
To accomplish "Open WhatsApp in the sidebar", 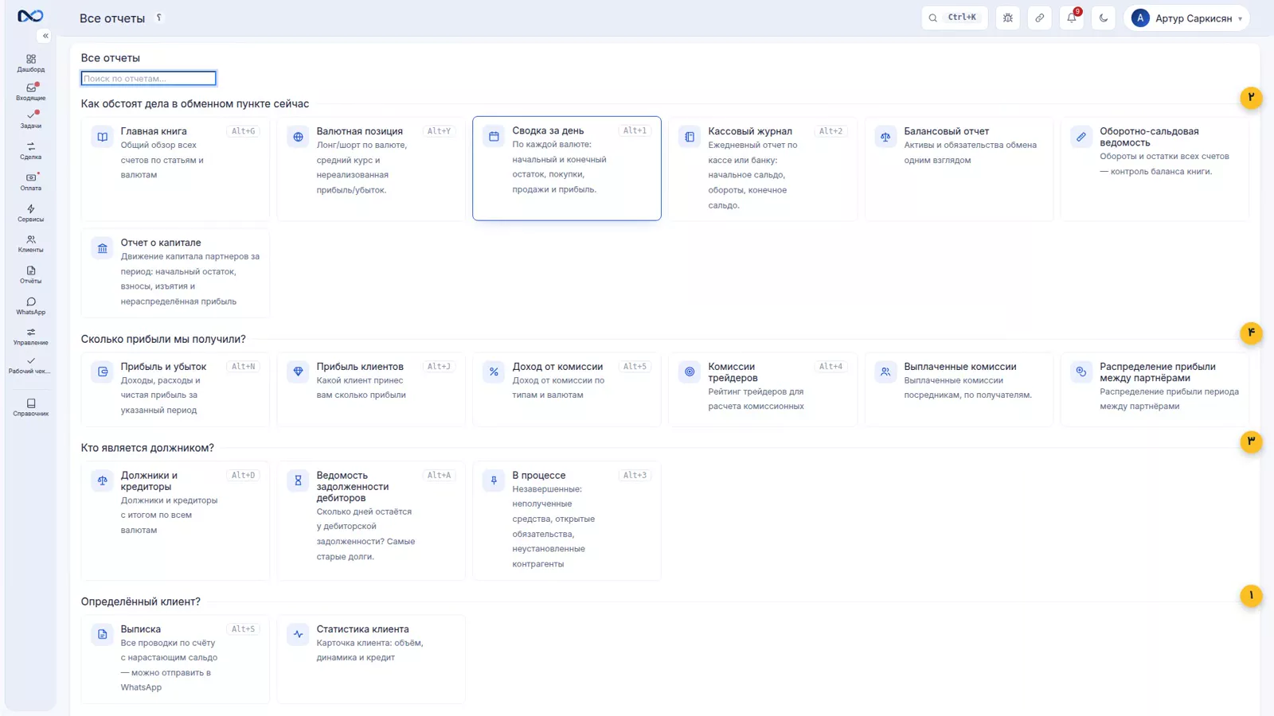I will [31, 305].
